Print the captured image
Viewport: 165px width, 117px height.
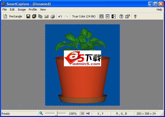pos(53,16)
